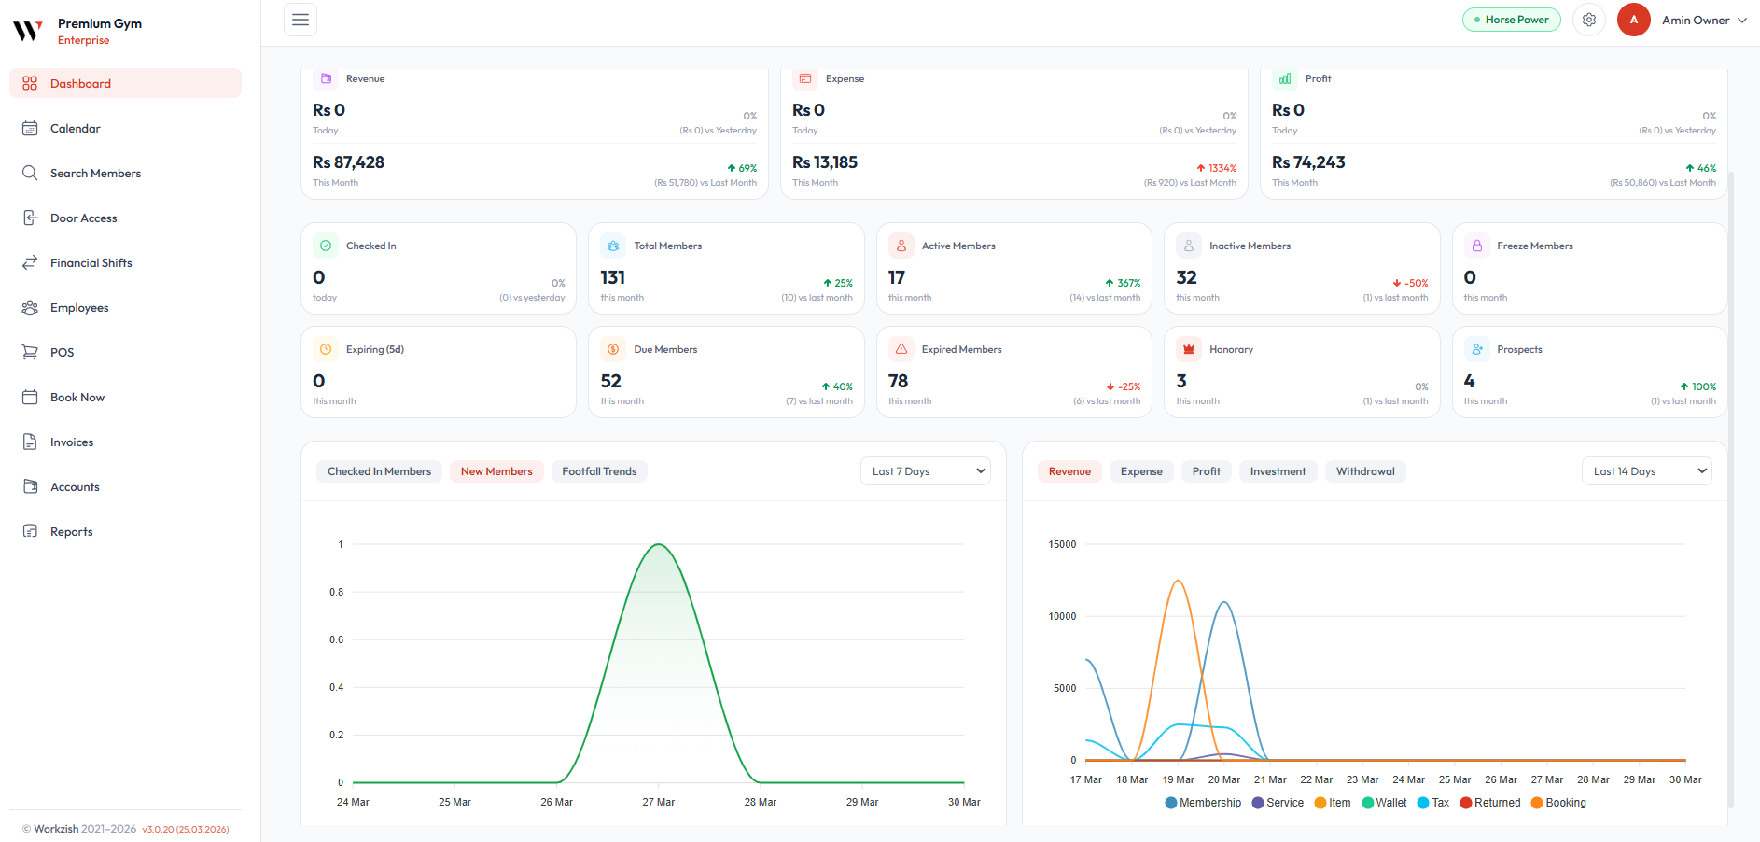This screenshot has width=1760, height=842.
Task: Click the Prospects person-add icon
Action: coord(1477,349)
